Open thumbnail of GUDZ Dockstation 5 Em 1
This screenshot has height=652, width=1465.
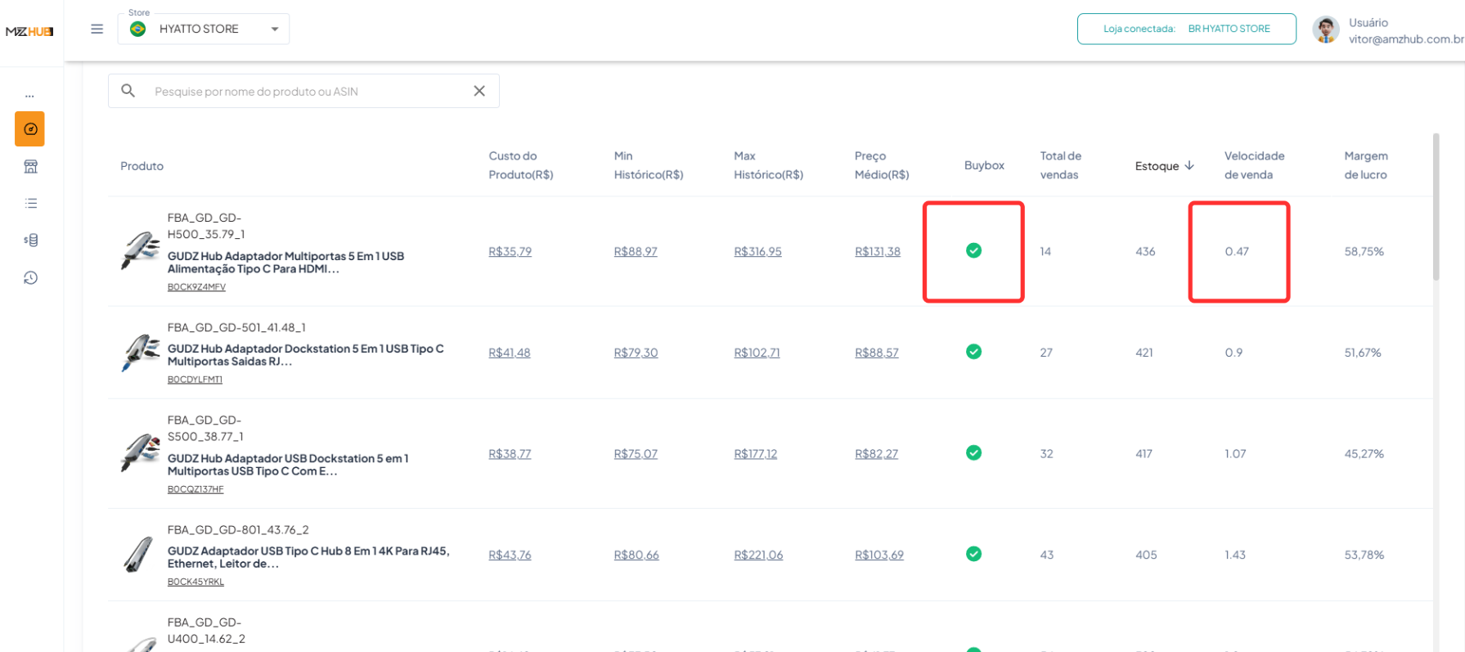point(141,352)
